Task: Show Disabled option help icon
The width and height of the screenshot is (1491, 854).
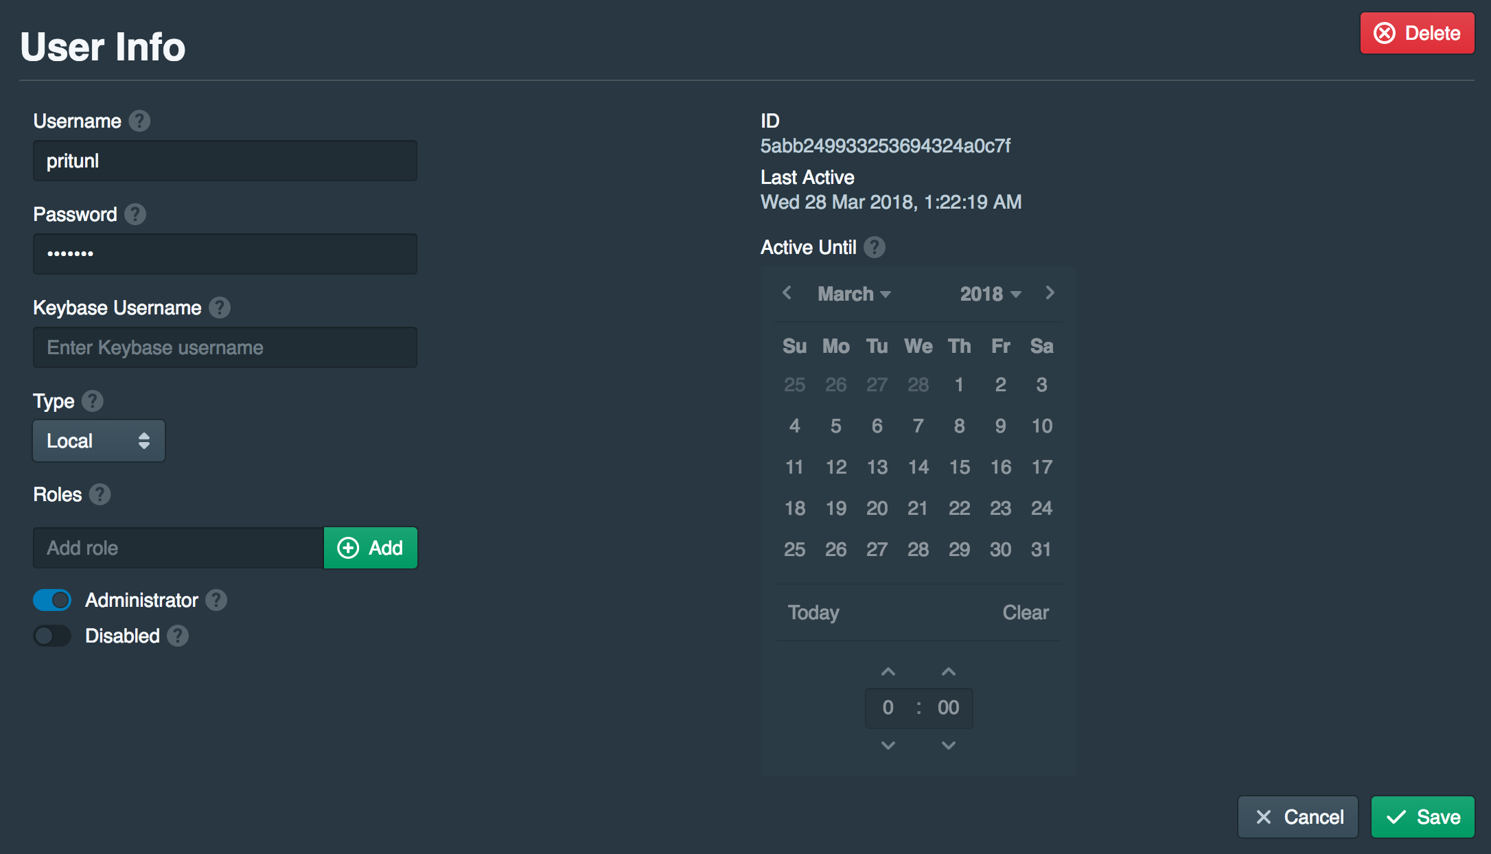Action: pyautogui.click(x=178, y=636)
